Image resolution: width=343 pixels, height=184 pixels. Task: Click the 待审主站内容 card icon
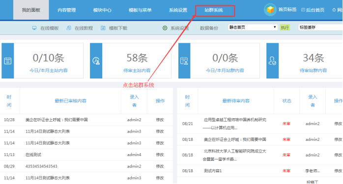coord(96,61)
